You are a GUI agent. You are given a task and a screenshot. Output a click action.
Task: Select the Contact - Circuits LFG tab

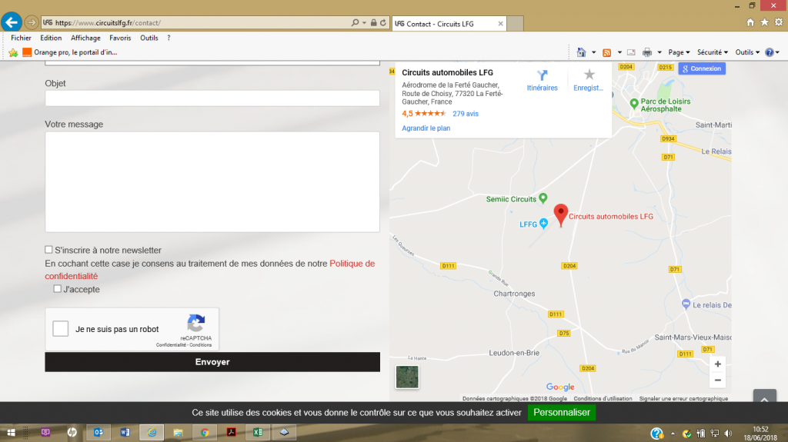coord(449,24)
